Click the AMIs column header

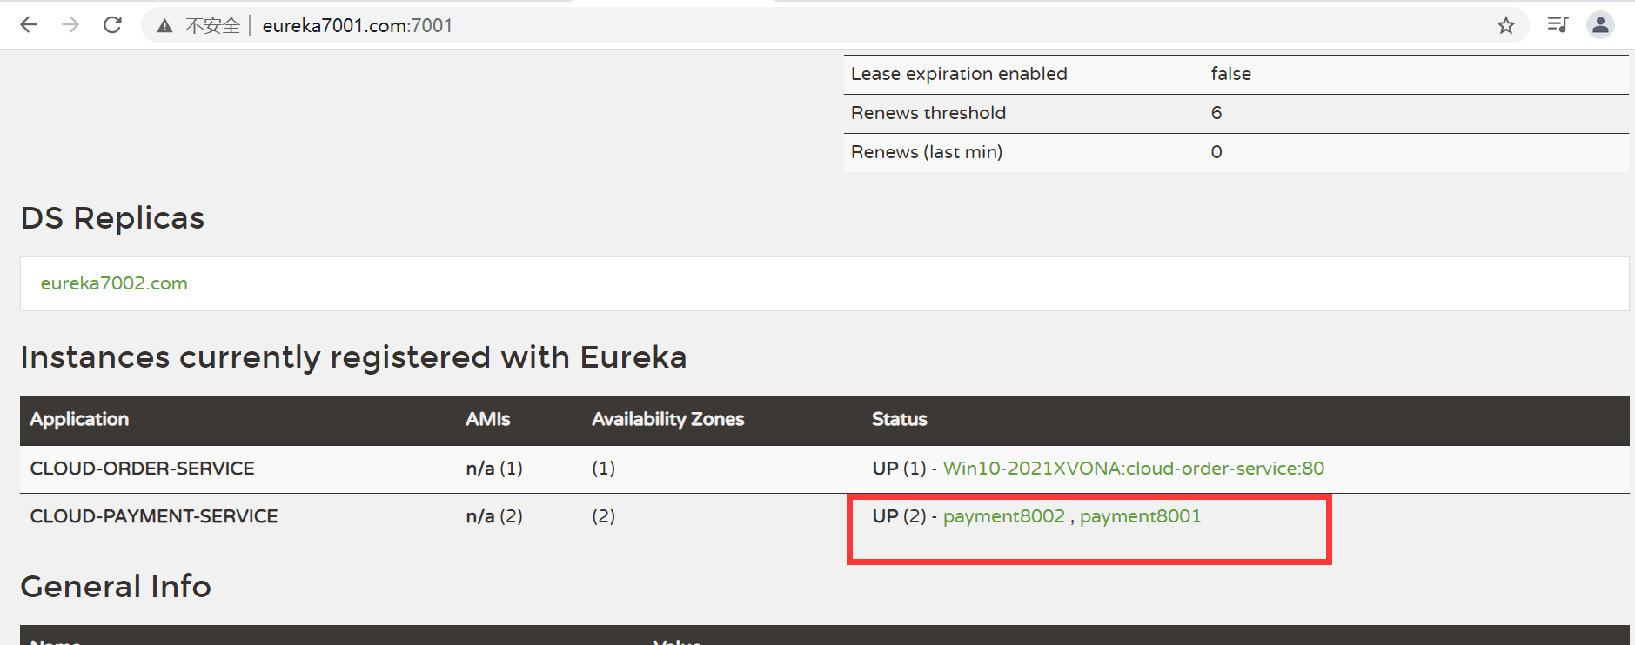(488, 419)
